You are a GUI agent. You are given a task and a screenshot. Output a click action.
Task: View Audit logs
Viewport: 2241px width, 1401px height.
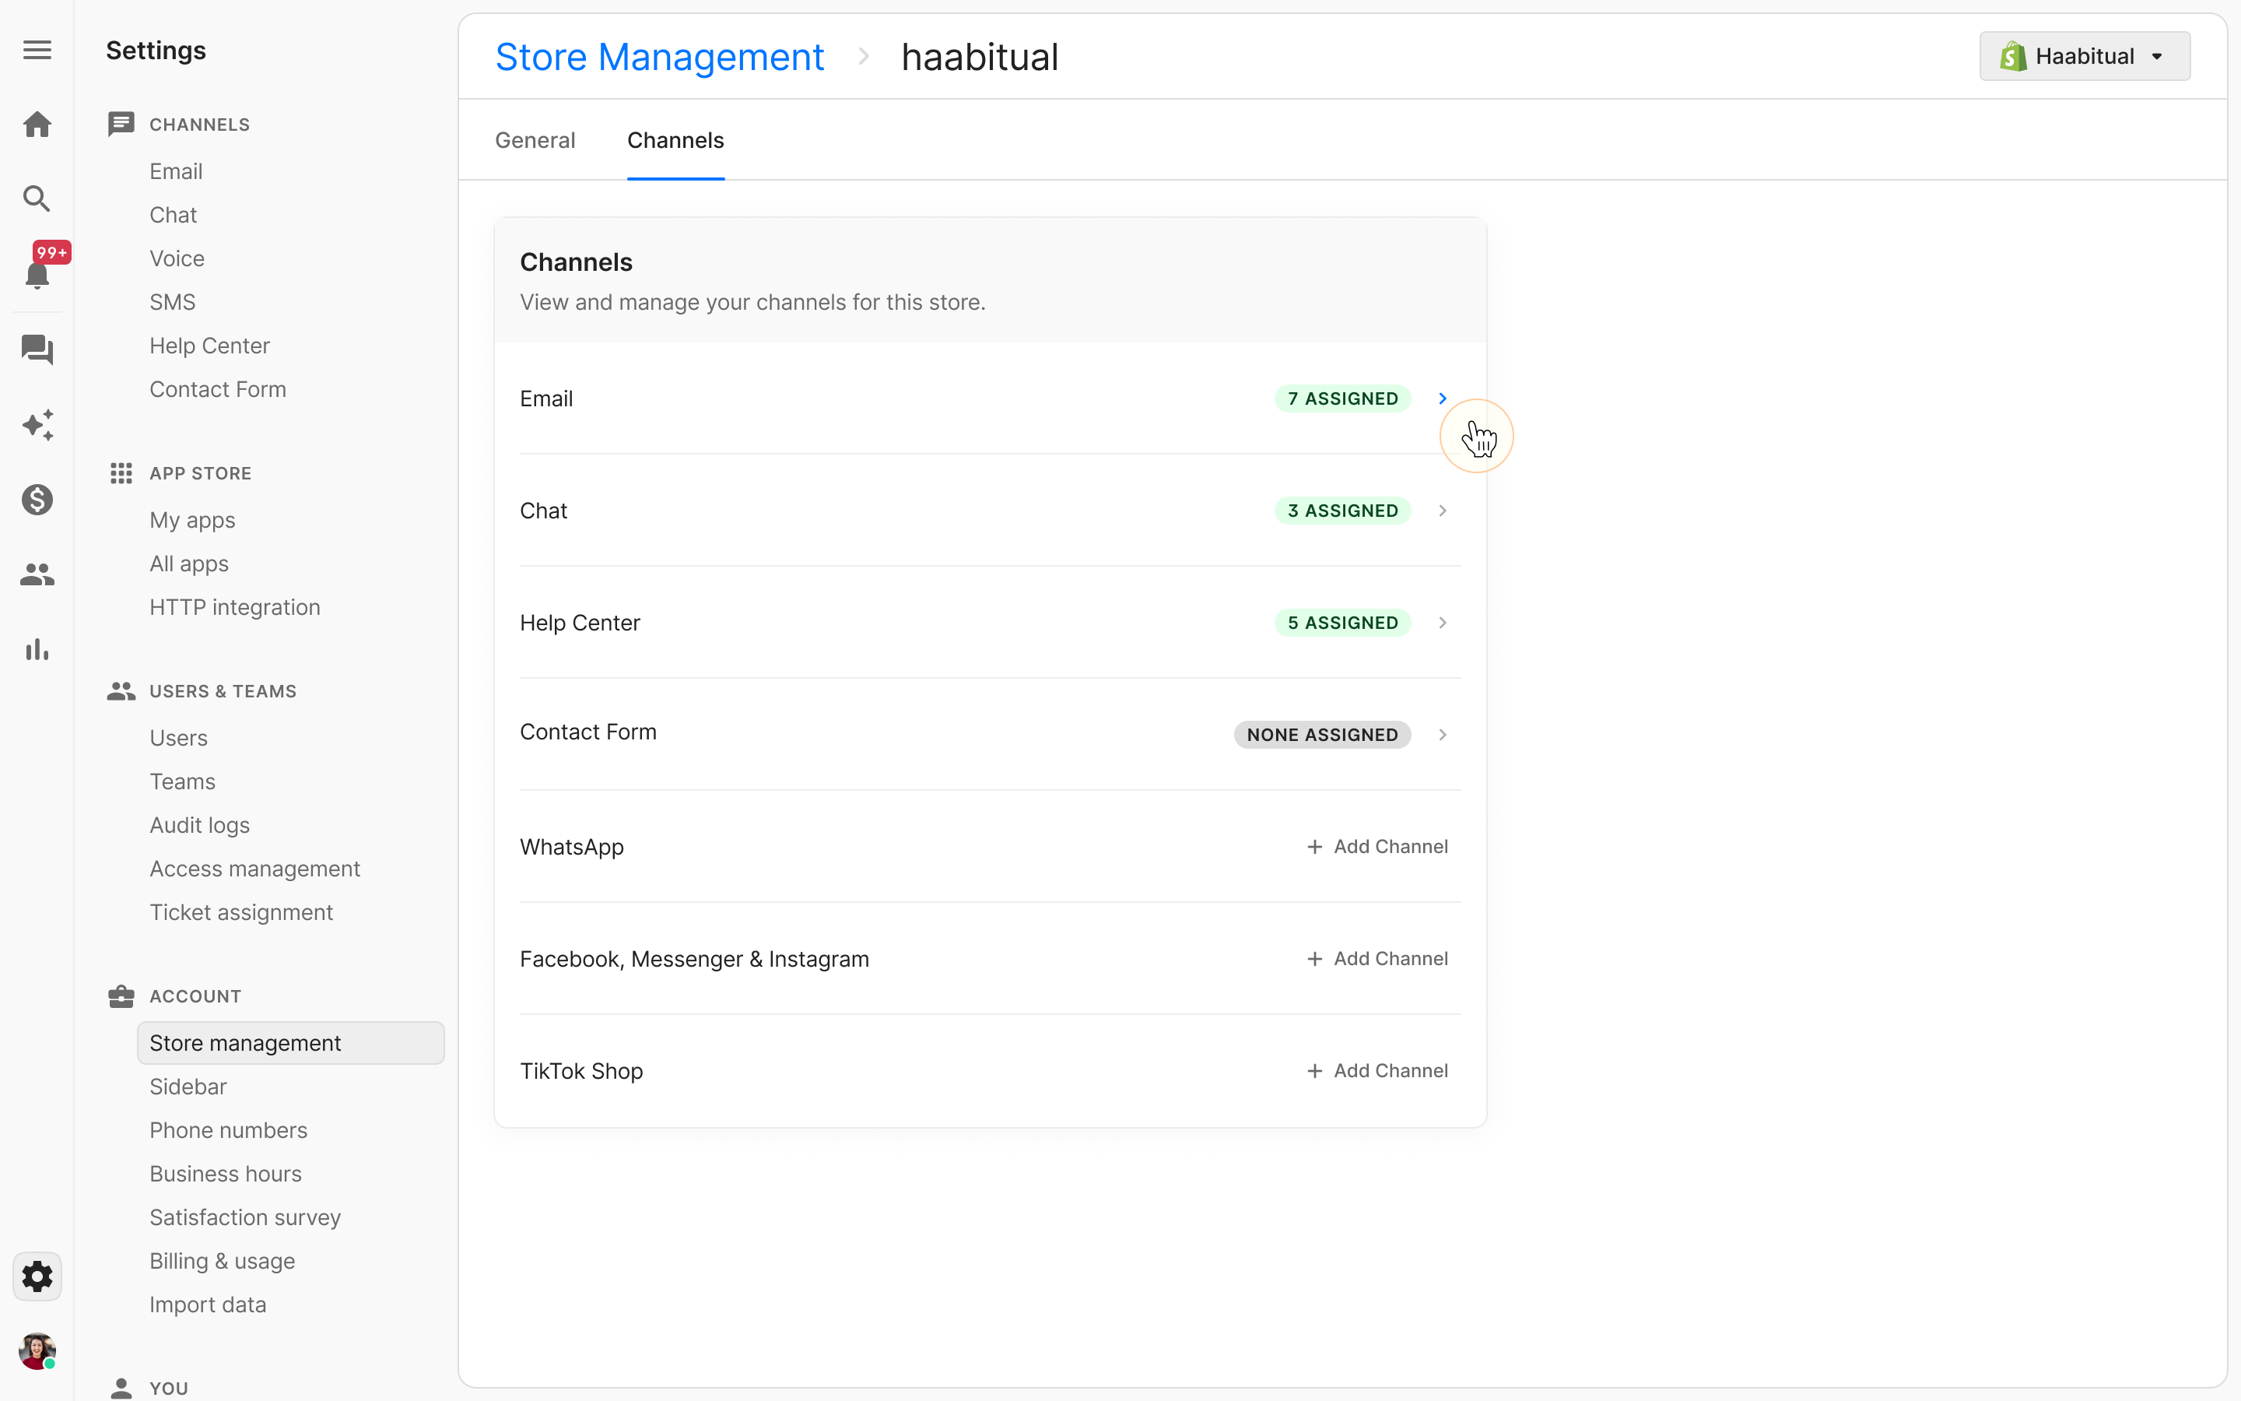(200, 825)
